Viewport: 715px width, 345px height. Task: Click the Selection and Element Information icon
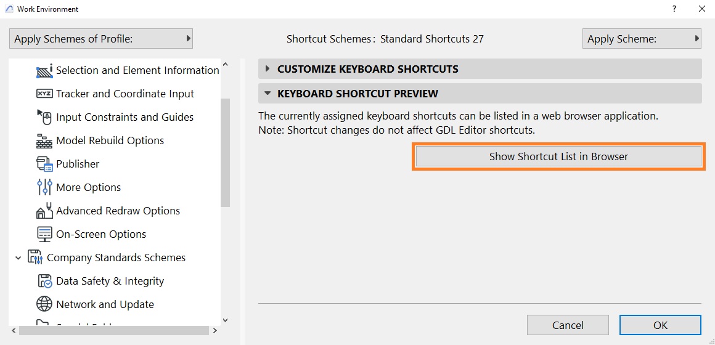[44, 71]
